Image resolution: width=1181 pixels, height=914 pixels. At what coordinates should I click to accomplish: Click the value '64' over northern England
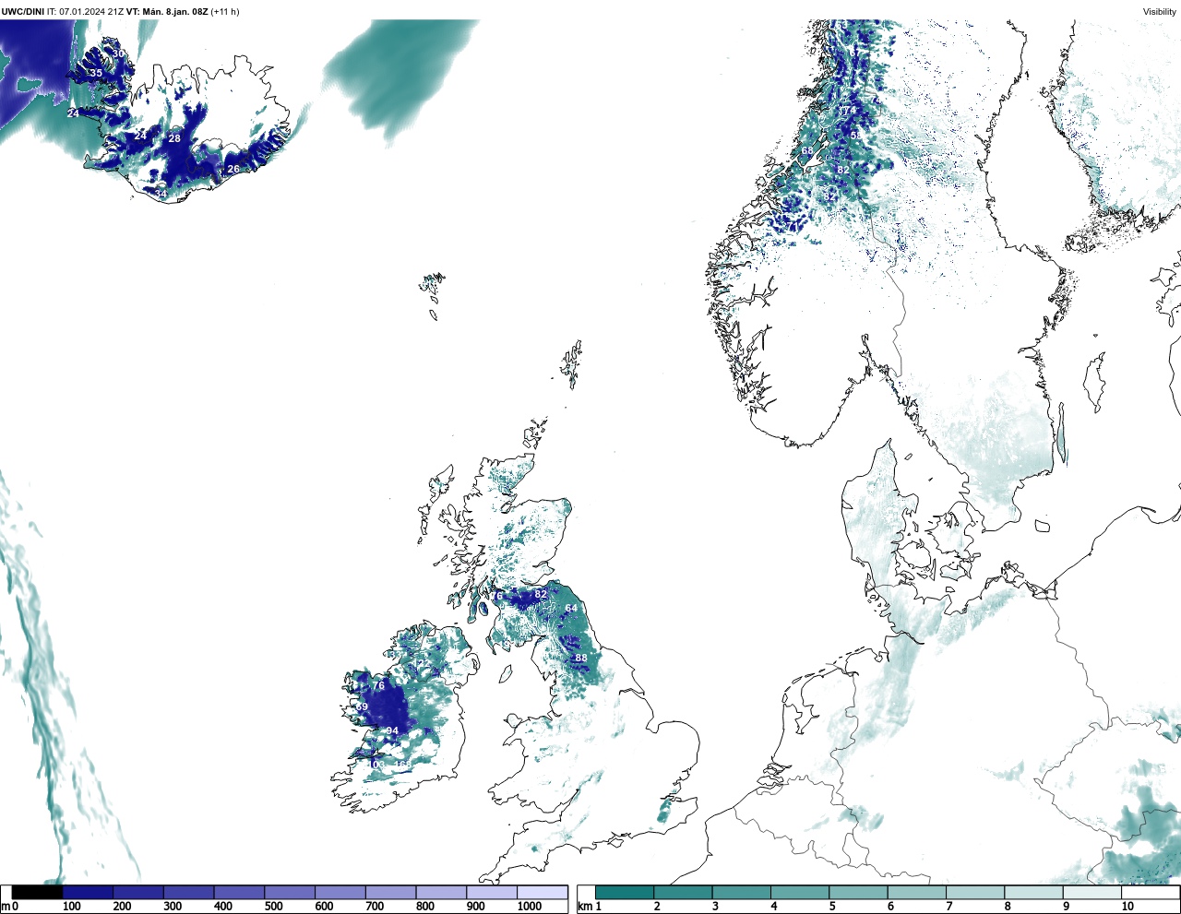point(571,608)
